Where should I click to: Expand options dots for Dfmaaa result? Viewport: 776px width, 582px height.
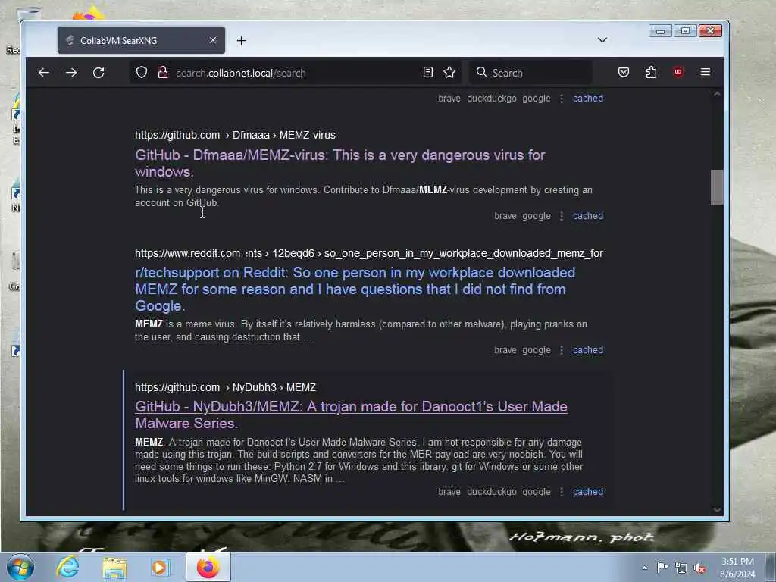562,216
